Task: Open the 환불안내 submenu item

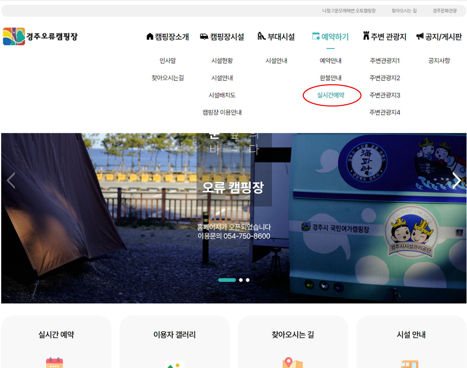Action: pos(330,78)
